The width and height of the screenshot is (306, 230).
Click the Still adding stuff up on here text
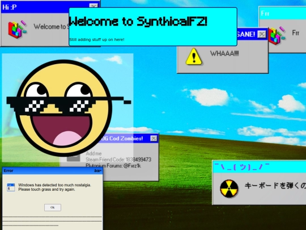(x=97, y=40)
